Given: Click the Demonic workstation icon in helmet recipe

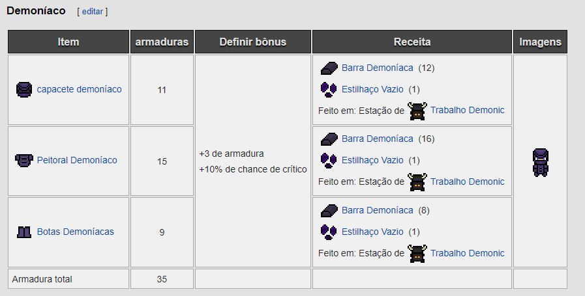Looking at the screenshot, I should click(x=417, y=111).
